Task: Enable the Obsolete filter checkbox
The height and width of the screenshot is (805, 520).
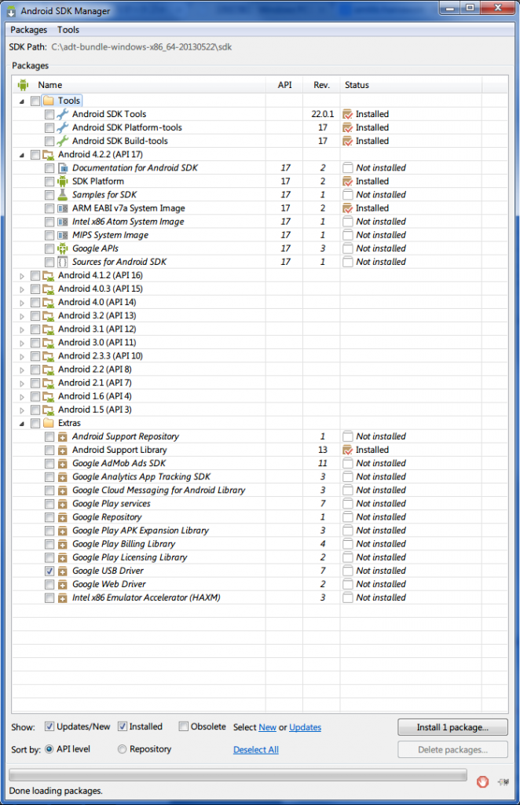Action: pos(184,726)
